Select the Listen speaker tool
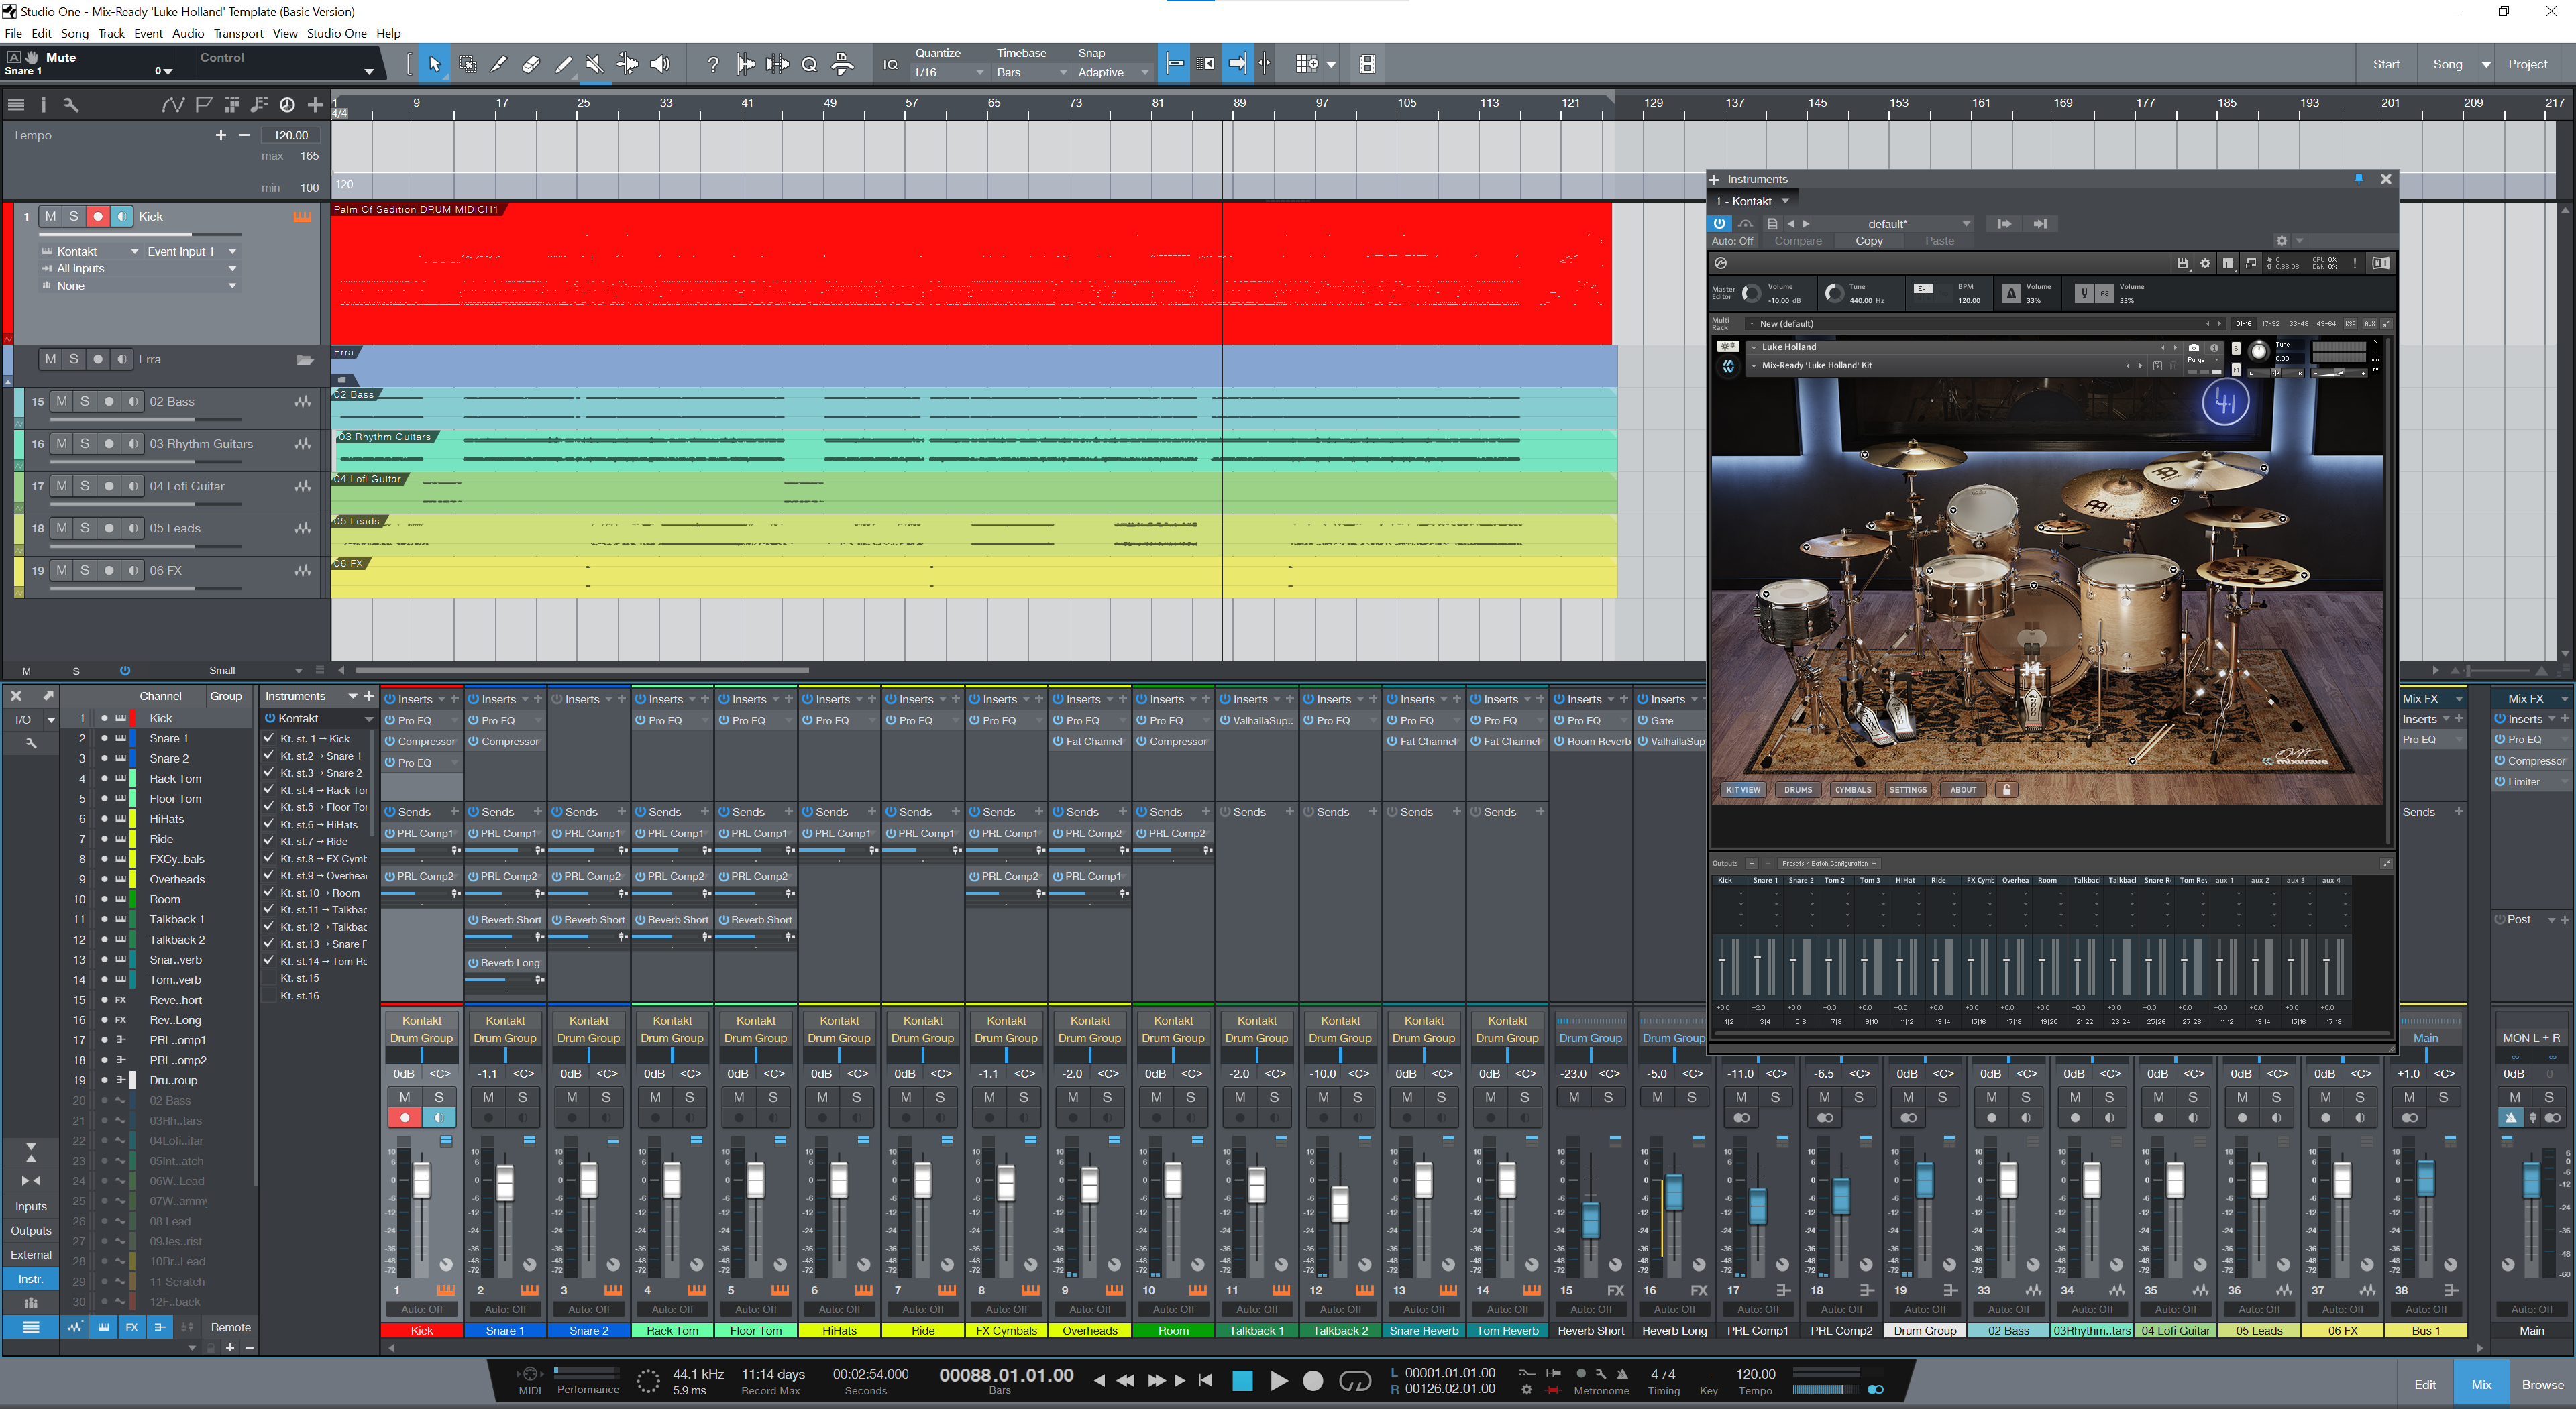 point(660,64)
